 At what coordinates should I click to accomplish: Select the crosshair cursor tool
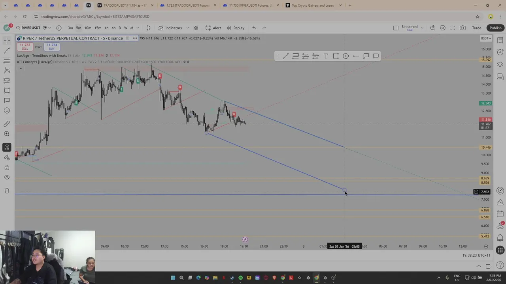pos(7,40)
